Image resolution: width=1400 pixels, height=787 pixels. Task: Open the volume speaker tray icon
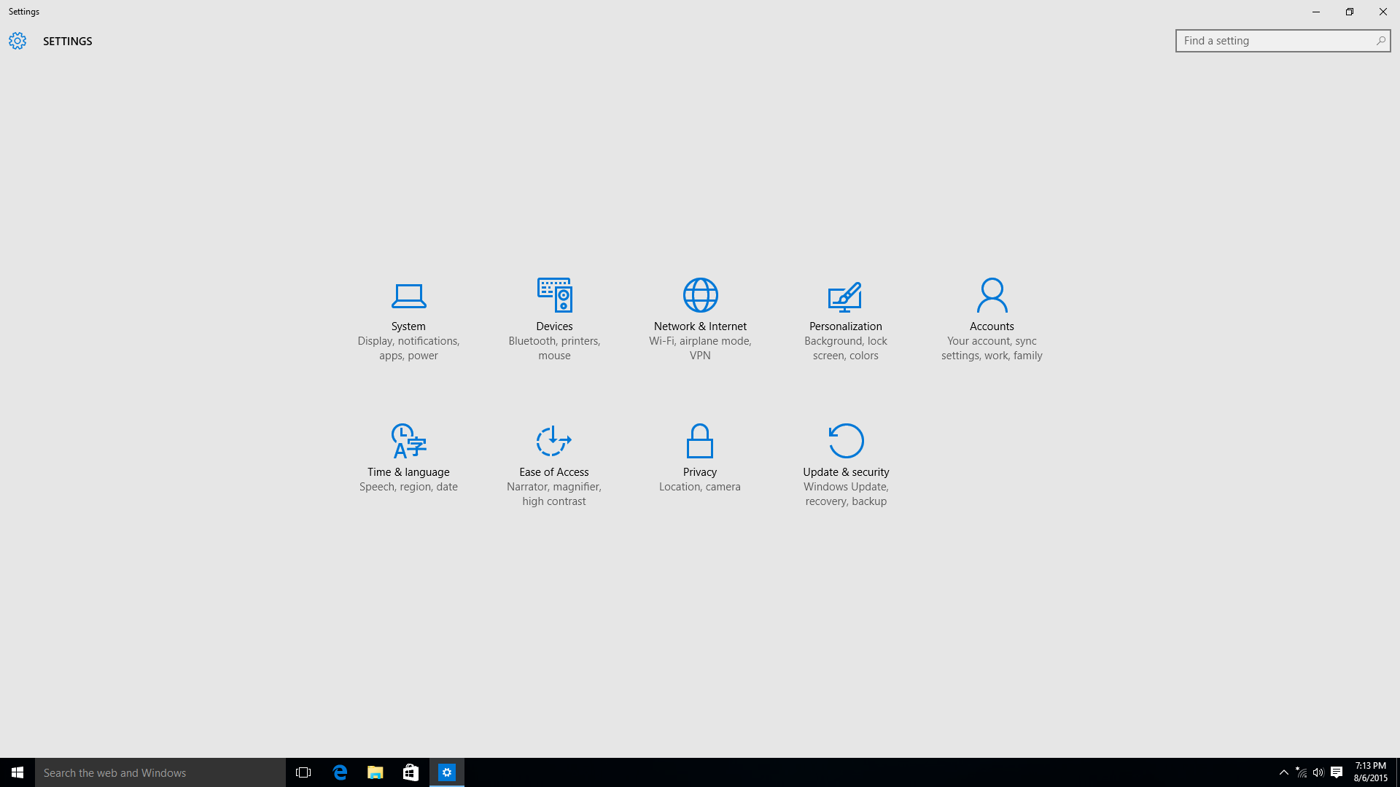pos(1318,772)
